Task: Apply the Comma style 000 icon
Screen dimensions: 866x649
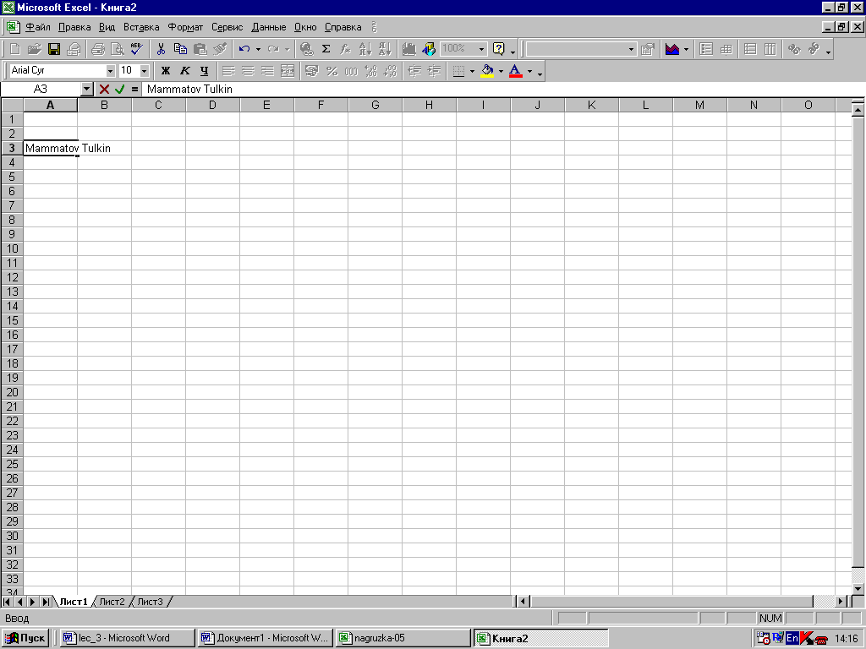Action: pos(351,71)
